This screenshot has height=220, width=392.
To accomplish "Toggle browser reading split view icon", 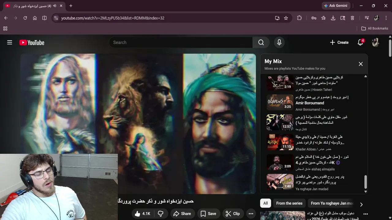I will pyautogui.click(x=44, y=18).
